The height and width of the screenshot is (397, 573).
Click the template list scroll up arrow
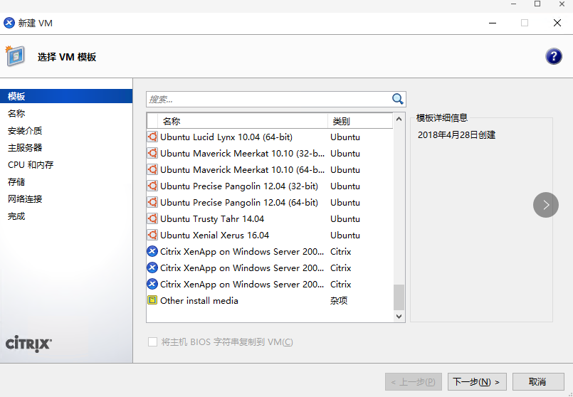tap(399, 119)
